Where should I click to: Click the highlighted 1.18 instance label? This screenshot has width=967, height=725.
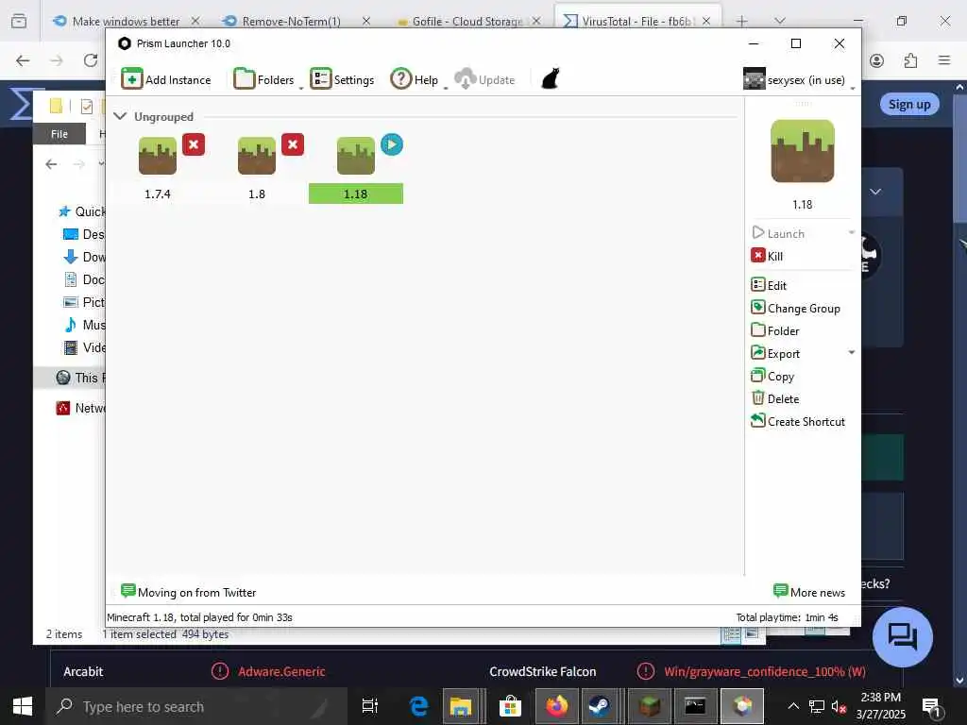pyautogui.click(x=356, y=194)
